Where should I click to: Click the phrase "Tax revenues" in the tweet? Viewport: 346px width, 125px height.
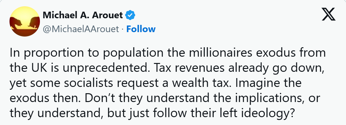pyautogui.click(x=181, y=69)
